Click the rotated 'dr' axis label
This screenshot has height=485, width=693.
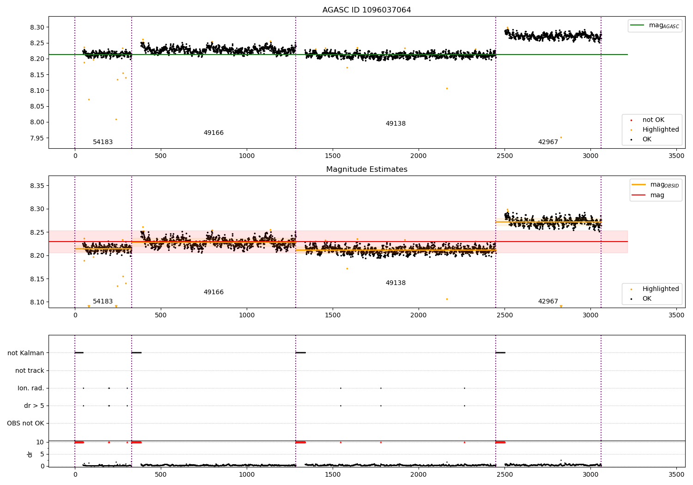tap(30, 454)
